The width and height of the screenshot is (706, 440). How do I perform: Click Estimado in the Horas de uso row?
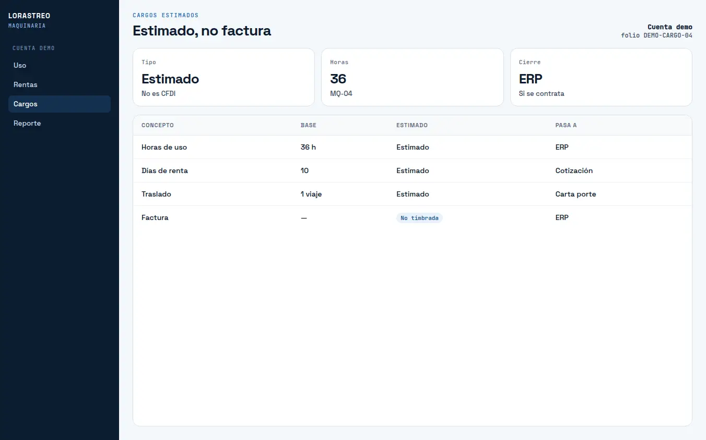(x=413, y=148)
